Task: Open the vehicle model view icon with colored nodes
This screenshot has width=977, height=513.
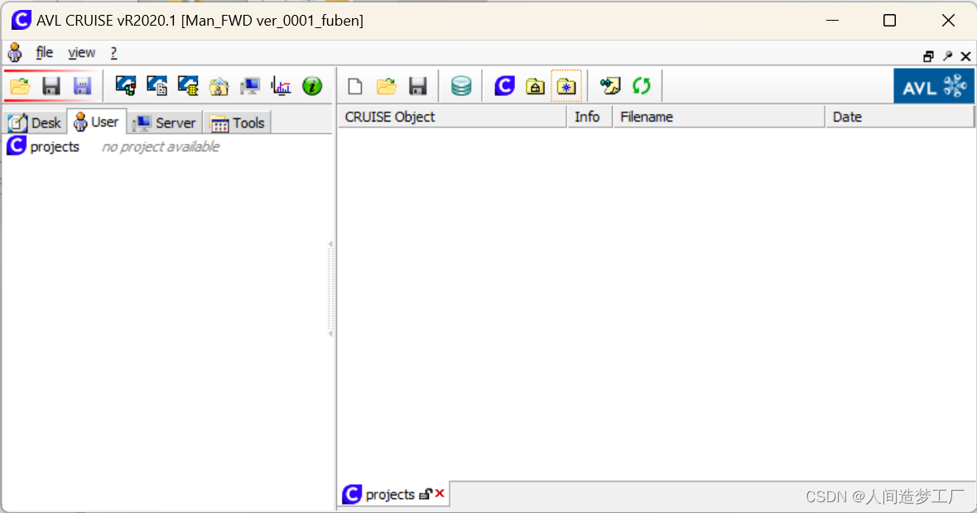Action: pos(126,86)
